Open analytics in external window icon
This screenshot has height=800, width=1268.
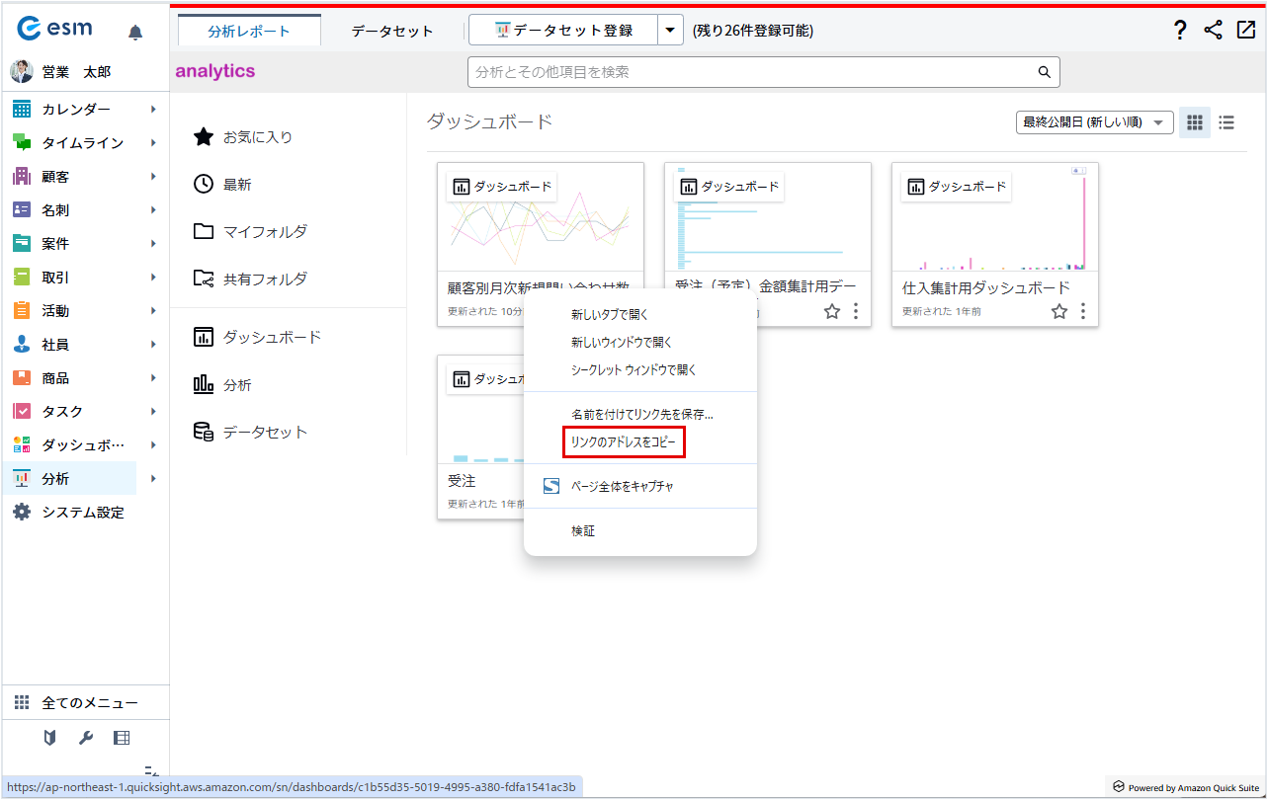coord(1245,31)
